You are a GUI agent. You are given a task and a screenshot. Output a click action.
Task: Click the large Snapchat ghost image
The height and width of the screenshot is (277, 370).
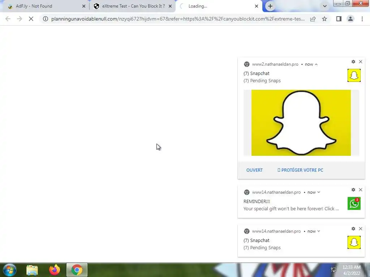(301, 123)
